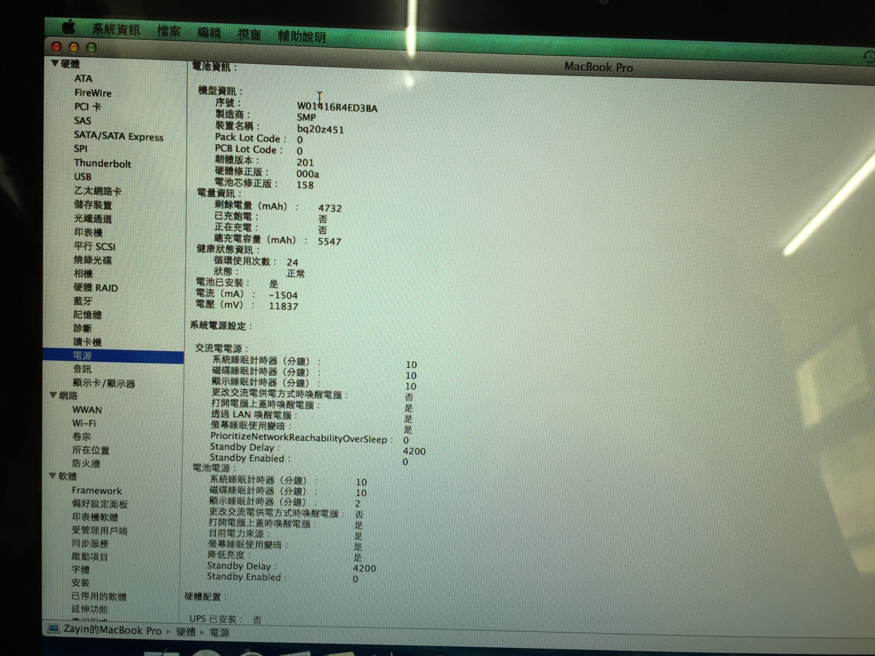Open the 編輯 menu
The height and width of the screenshot is (656, 875).
tap(209, 33)
